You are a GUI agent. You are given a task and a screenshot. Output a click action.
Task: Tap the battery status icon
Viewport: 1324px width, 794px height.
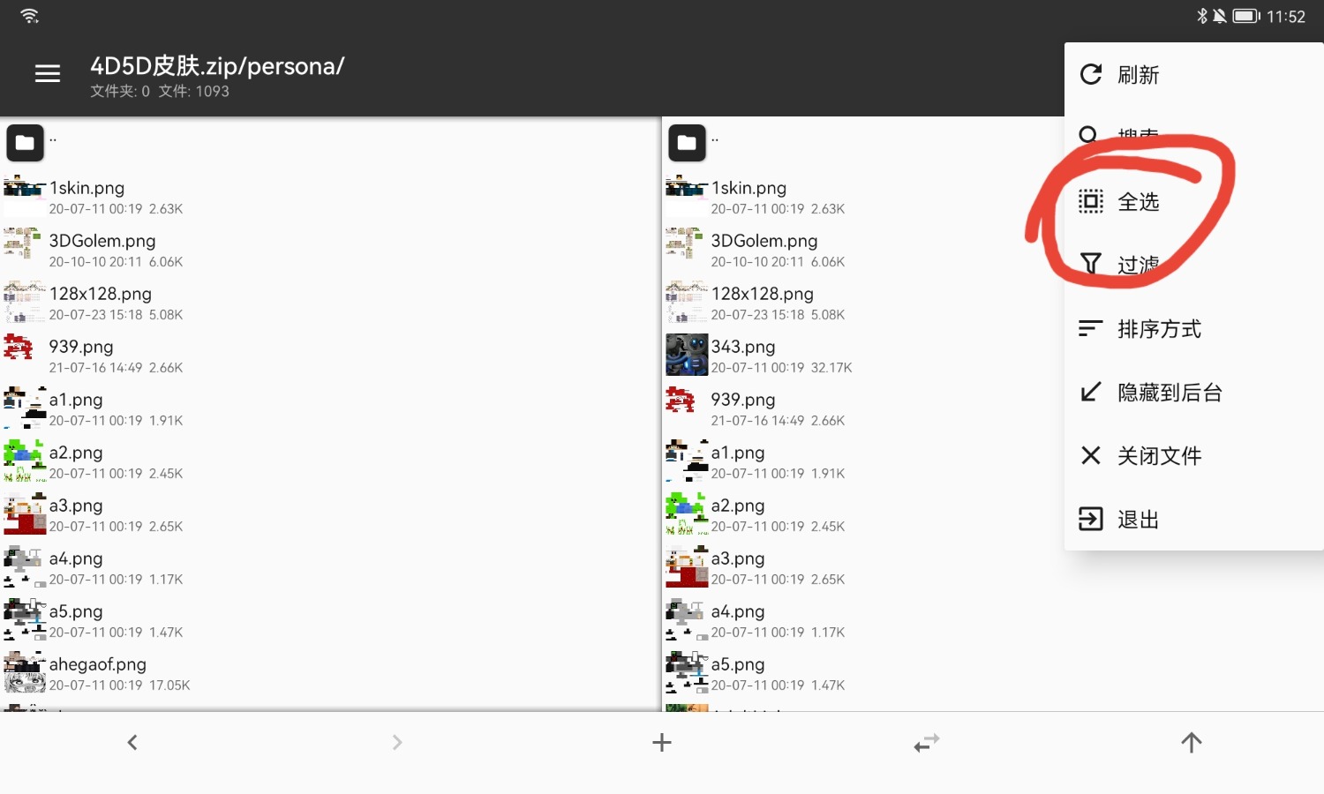point(1246,16)
